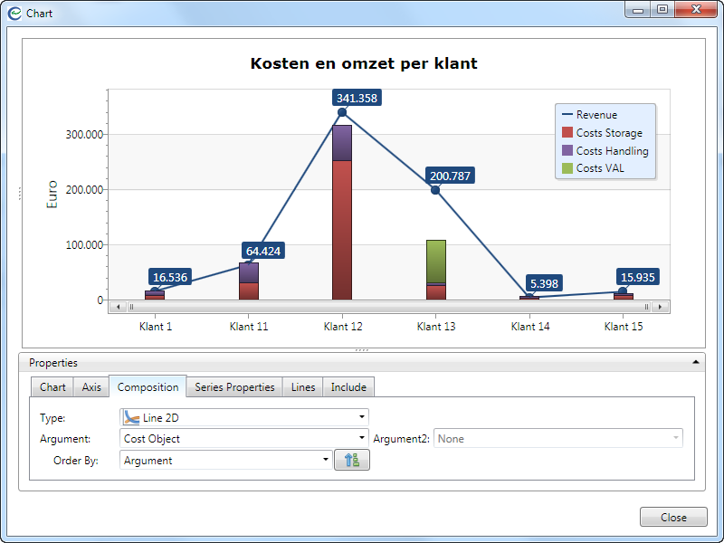Viewport: 724px width, 543px height.
Task: Click the Line 2D chart type icon
Action: pos(131,416)
